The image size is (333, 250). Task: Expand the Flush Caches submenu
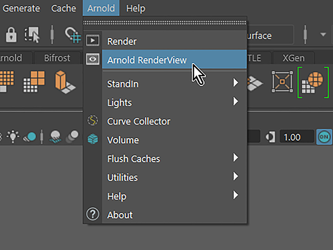(174, 158)
